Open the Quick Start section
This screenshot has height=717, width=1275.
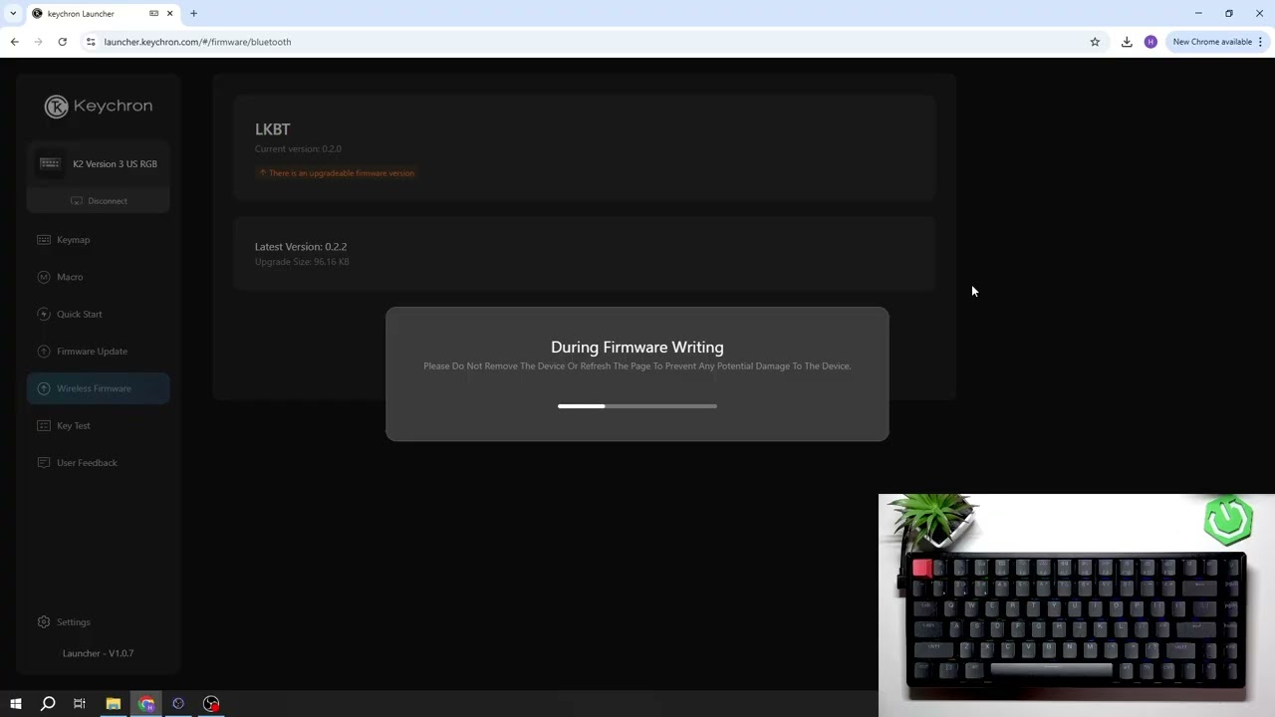pos(99,314)
